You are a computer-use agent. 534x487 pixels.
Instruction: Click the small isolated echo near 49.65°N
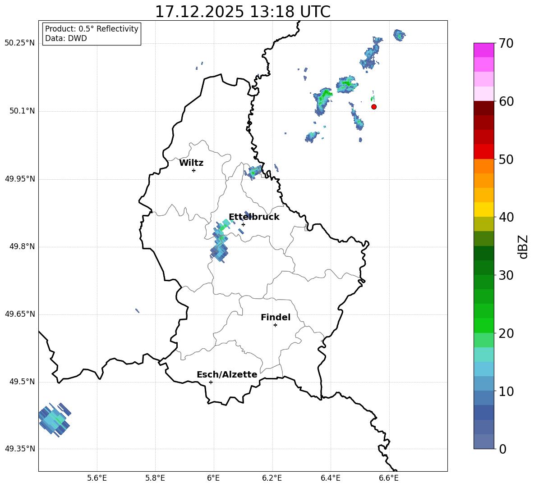[x=137, y=310]
